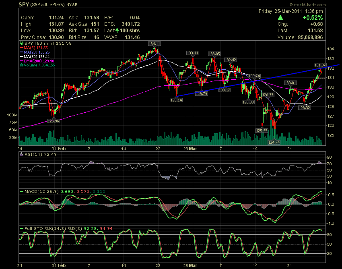Click the 124.74 lowest price label

click(274, 142)
